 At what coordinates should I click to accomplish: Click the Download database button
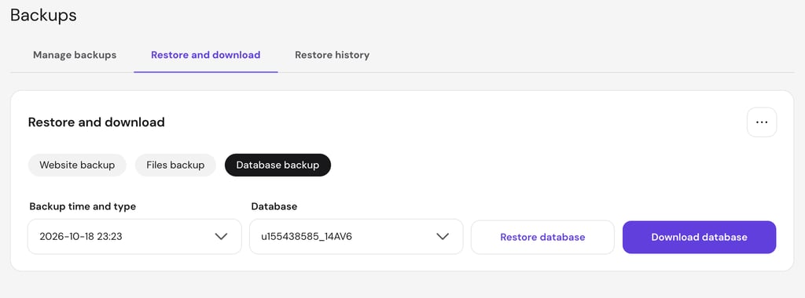(x=699, y=237)
